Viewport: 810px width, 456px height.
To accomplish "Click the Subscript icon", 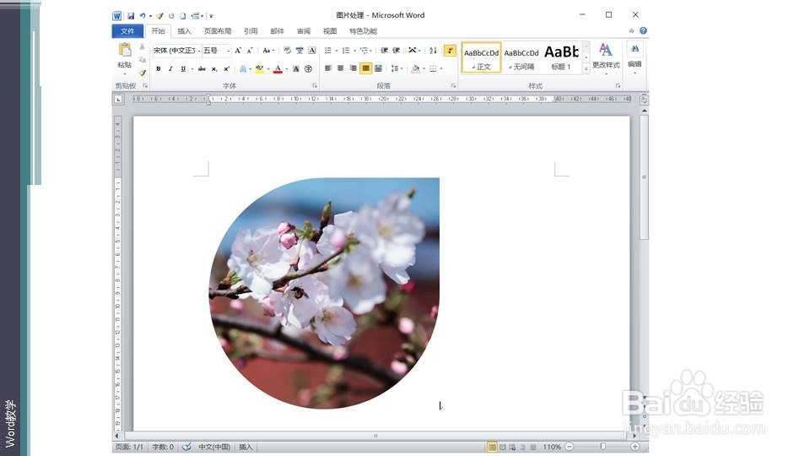I will (x=213, y=68).
